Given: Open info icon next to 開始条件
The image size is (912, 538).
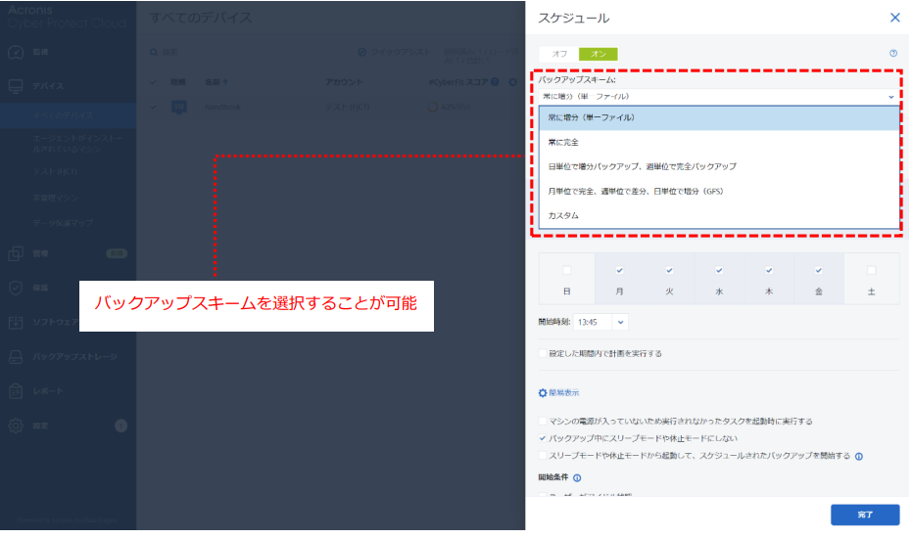Looking at the screenshot, I should click(x=577, y=478).
